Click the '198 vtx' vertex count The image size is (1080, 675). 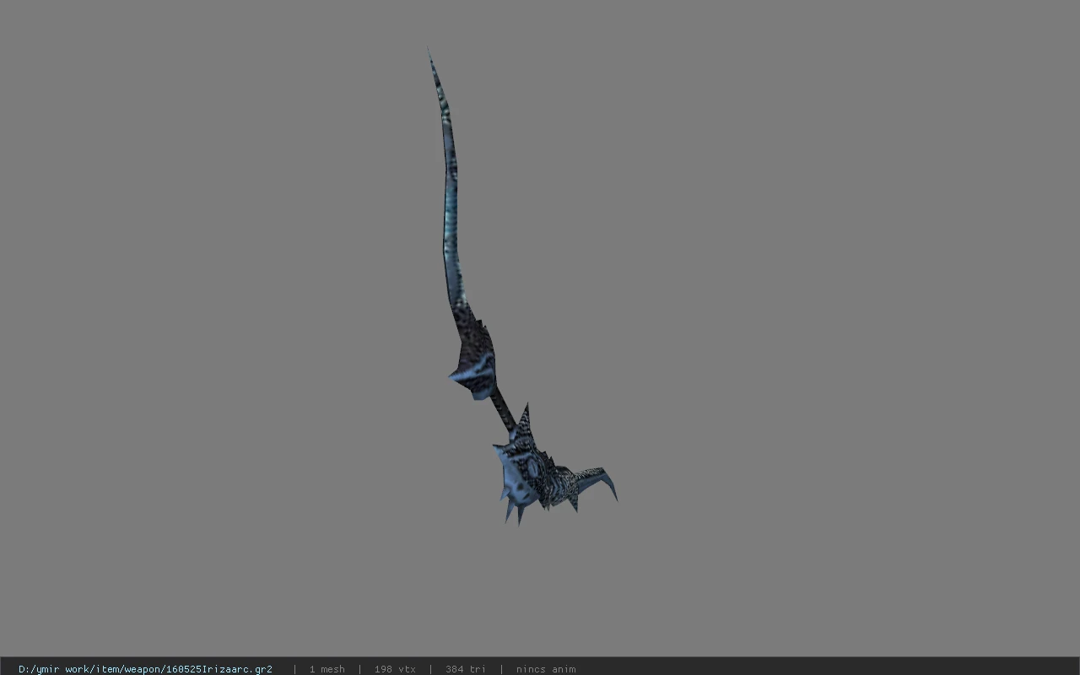pos(395,668)
